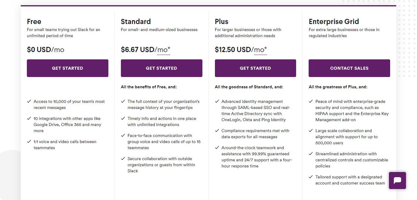The image size is (417, 200).
Task: Click checkmark beside 99.99% guaranteed uptime feature
Action: point(217,148)
